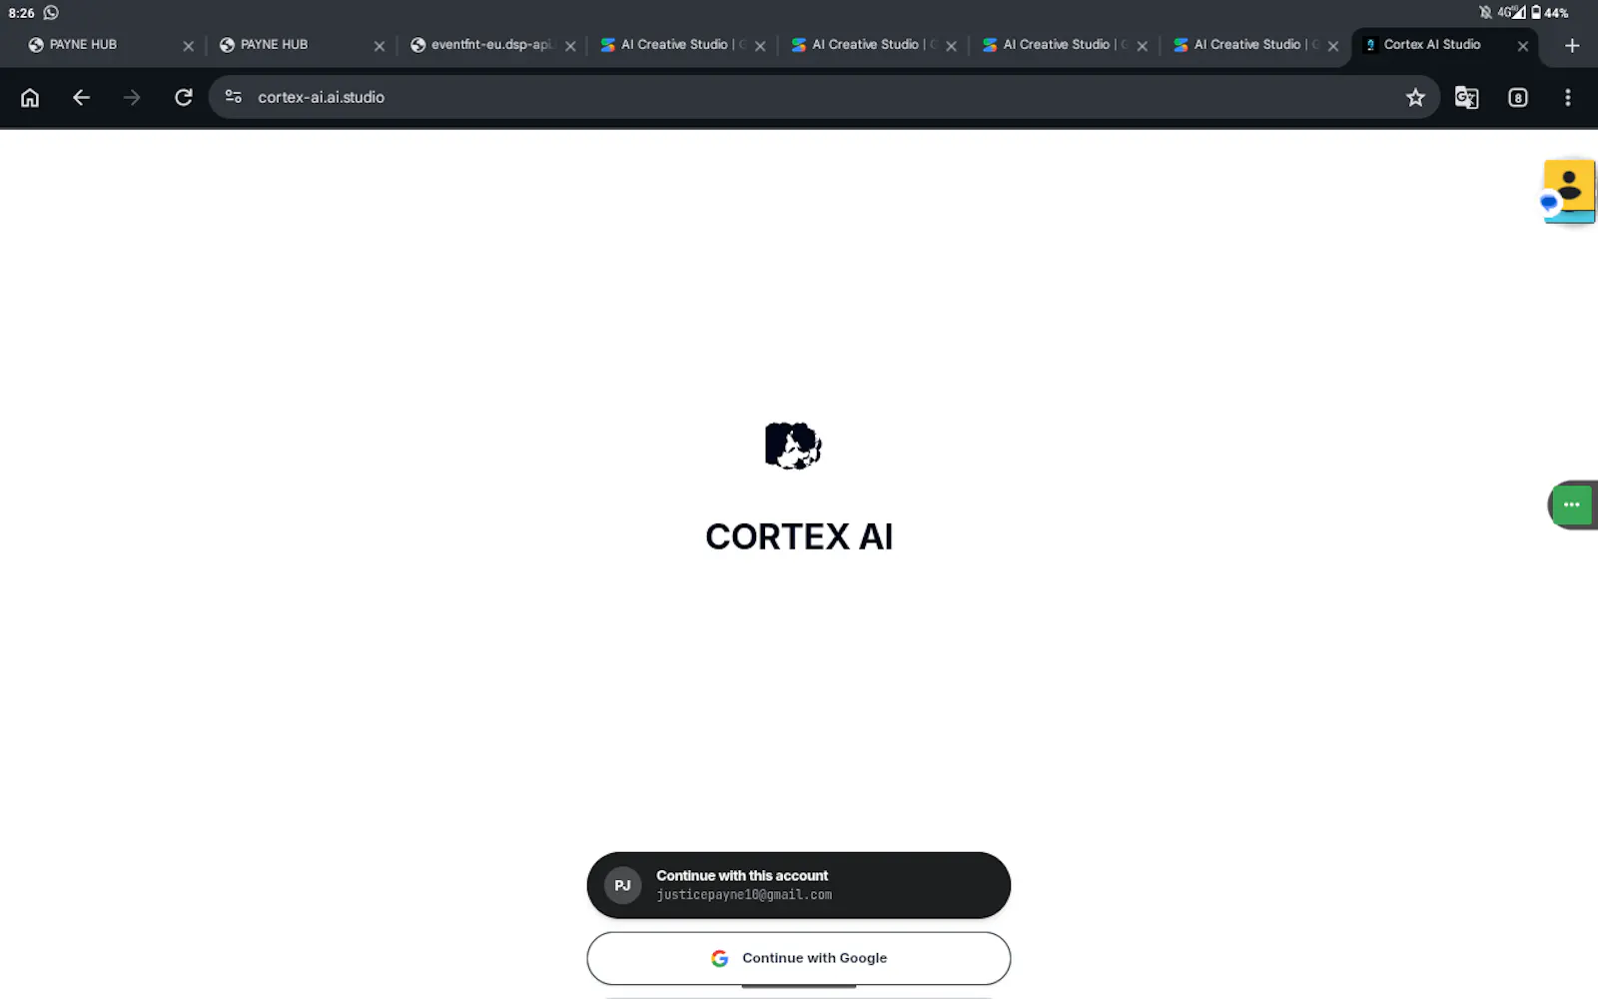Close the first PAYNE HUB tab
1598x999 pixels.
(188, 46)
